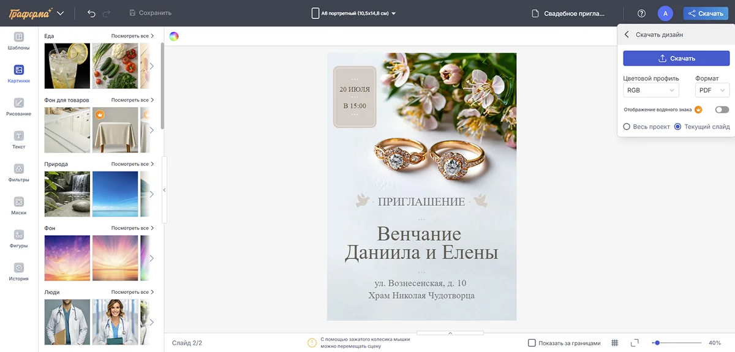This screenshot has width=735, height=352.
Task: Insert the female doctor image
Action: (x=115, y=322)
